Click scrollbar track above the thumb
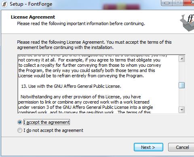Screen dimensions: 194x157 [182, 72]
